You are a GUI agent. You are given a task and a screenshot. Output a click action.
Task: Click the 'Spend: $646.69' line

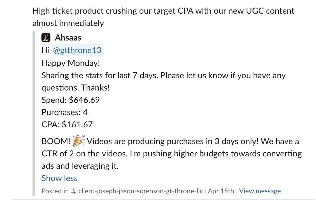coord(71,100)
